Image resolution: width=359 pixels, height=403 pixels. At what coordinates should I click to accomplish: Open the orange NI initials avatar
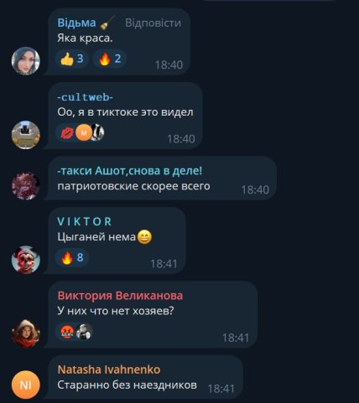click(x=26, y=385)
